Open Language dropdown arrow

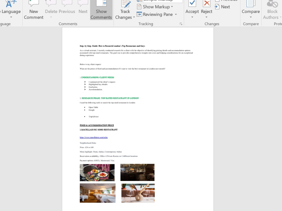coord(11,17)
